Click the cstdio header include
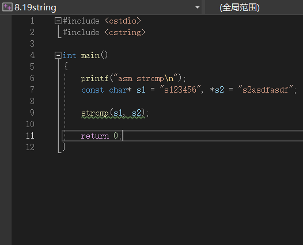 click(123, 21)
